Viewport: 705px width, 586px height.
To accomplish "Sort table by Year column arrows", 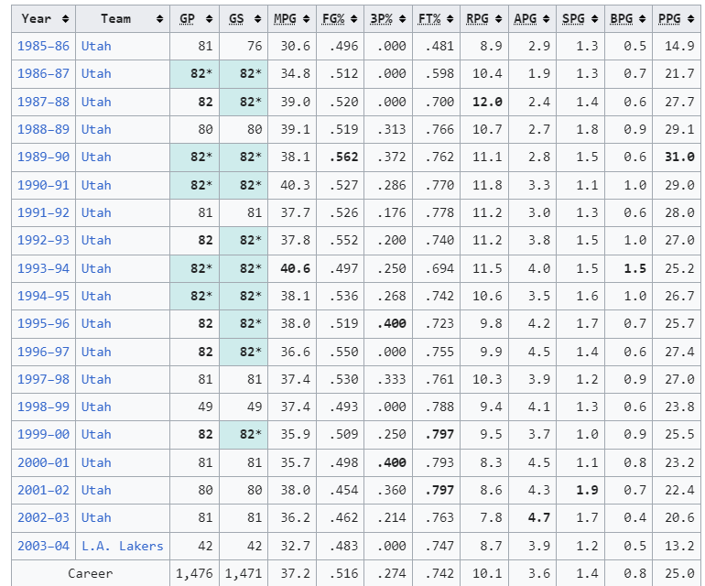I will click(x=66, y=19).
